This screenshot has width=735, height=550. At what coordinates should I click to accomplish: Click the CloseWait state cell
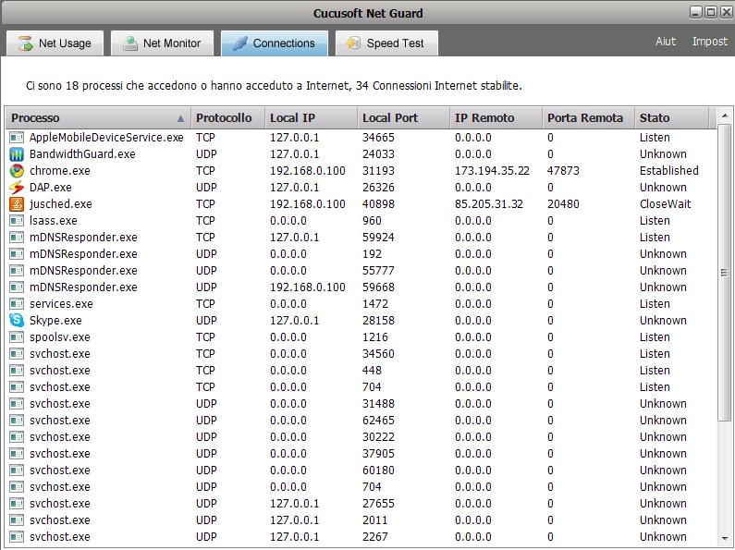pos(665,203)
